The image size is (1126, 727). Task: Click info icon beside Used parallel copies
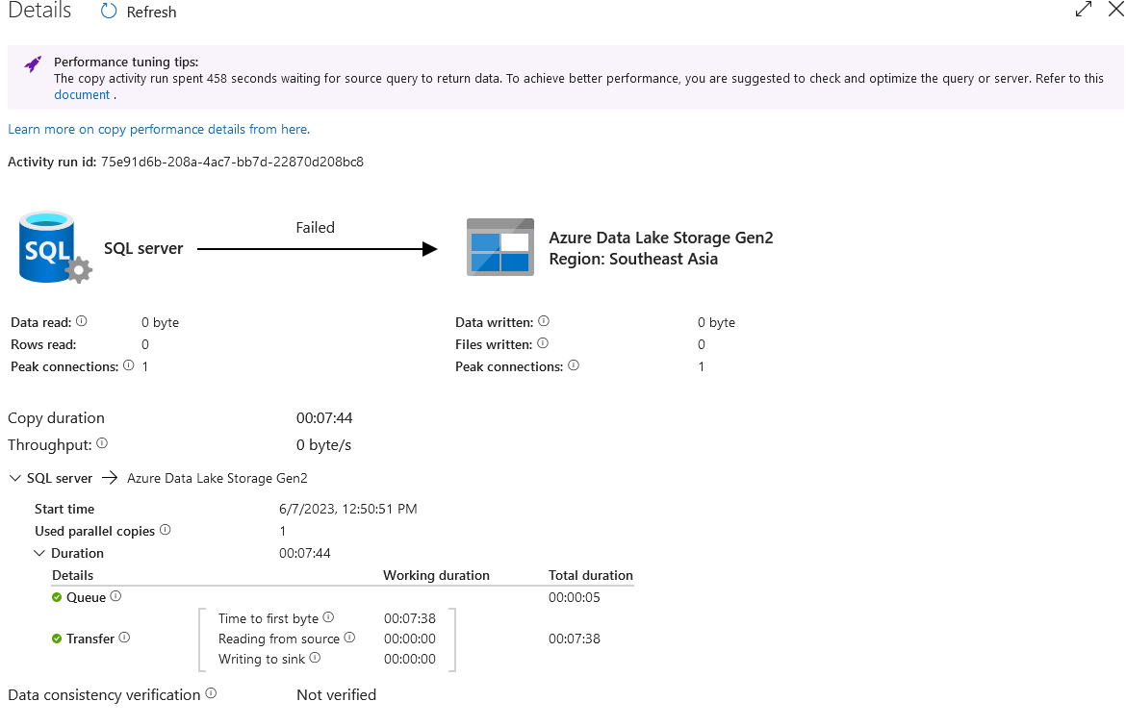[166, 530]
